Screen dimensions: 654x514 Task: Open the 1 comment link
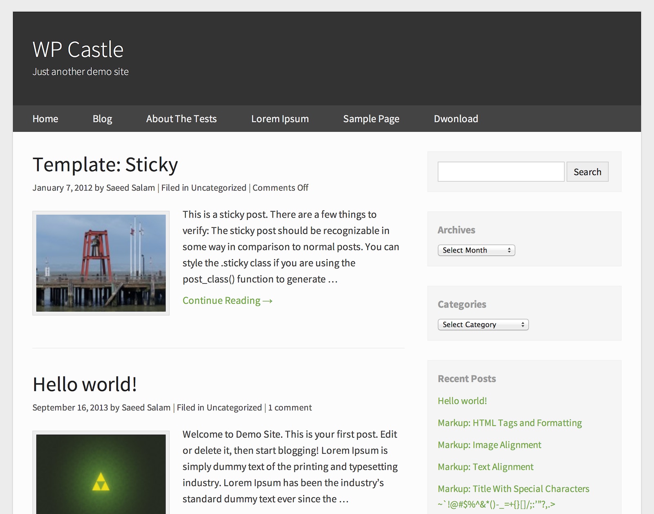tap(290, 407)
